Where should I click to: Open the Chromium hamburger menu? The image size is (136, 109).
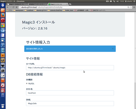coord(134,7)
